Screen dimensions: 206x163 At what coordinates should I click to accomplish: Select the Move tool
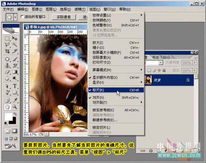tap(14, 39)
